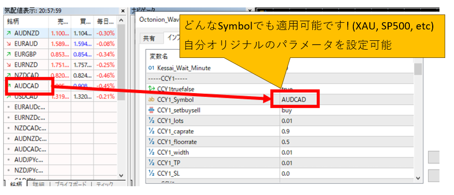Click the enum icon beside CCY1_setbuysell
Screen dimensions: 454x195
151,110
